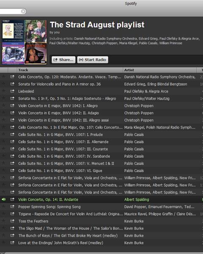The width and height of the screenshot is (203, 254).
Task: Share Cello Suite VI. Gigue track
Action: (x=12, y=170)
